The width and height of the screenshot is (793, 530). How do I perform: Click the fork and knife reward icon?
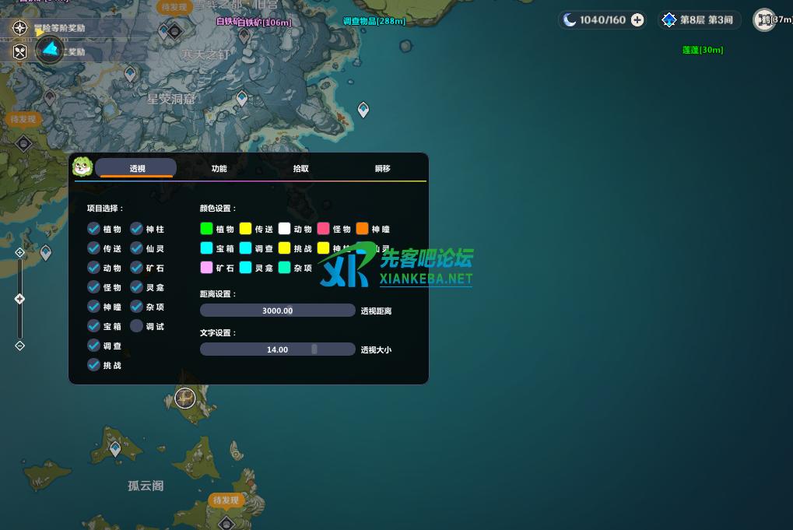click(x=20, y=52)
